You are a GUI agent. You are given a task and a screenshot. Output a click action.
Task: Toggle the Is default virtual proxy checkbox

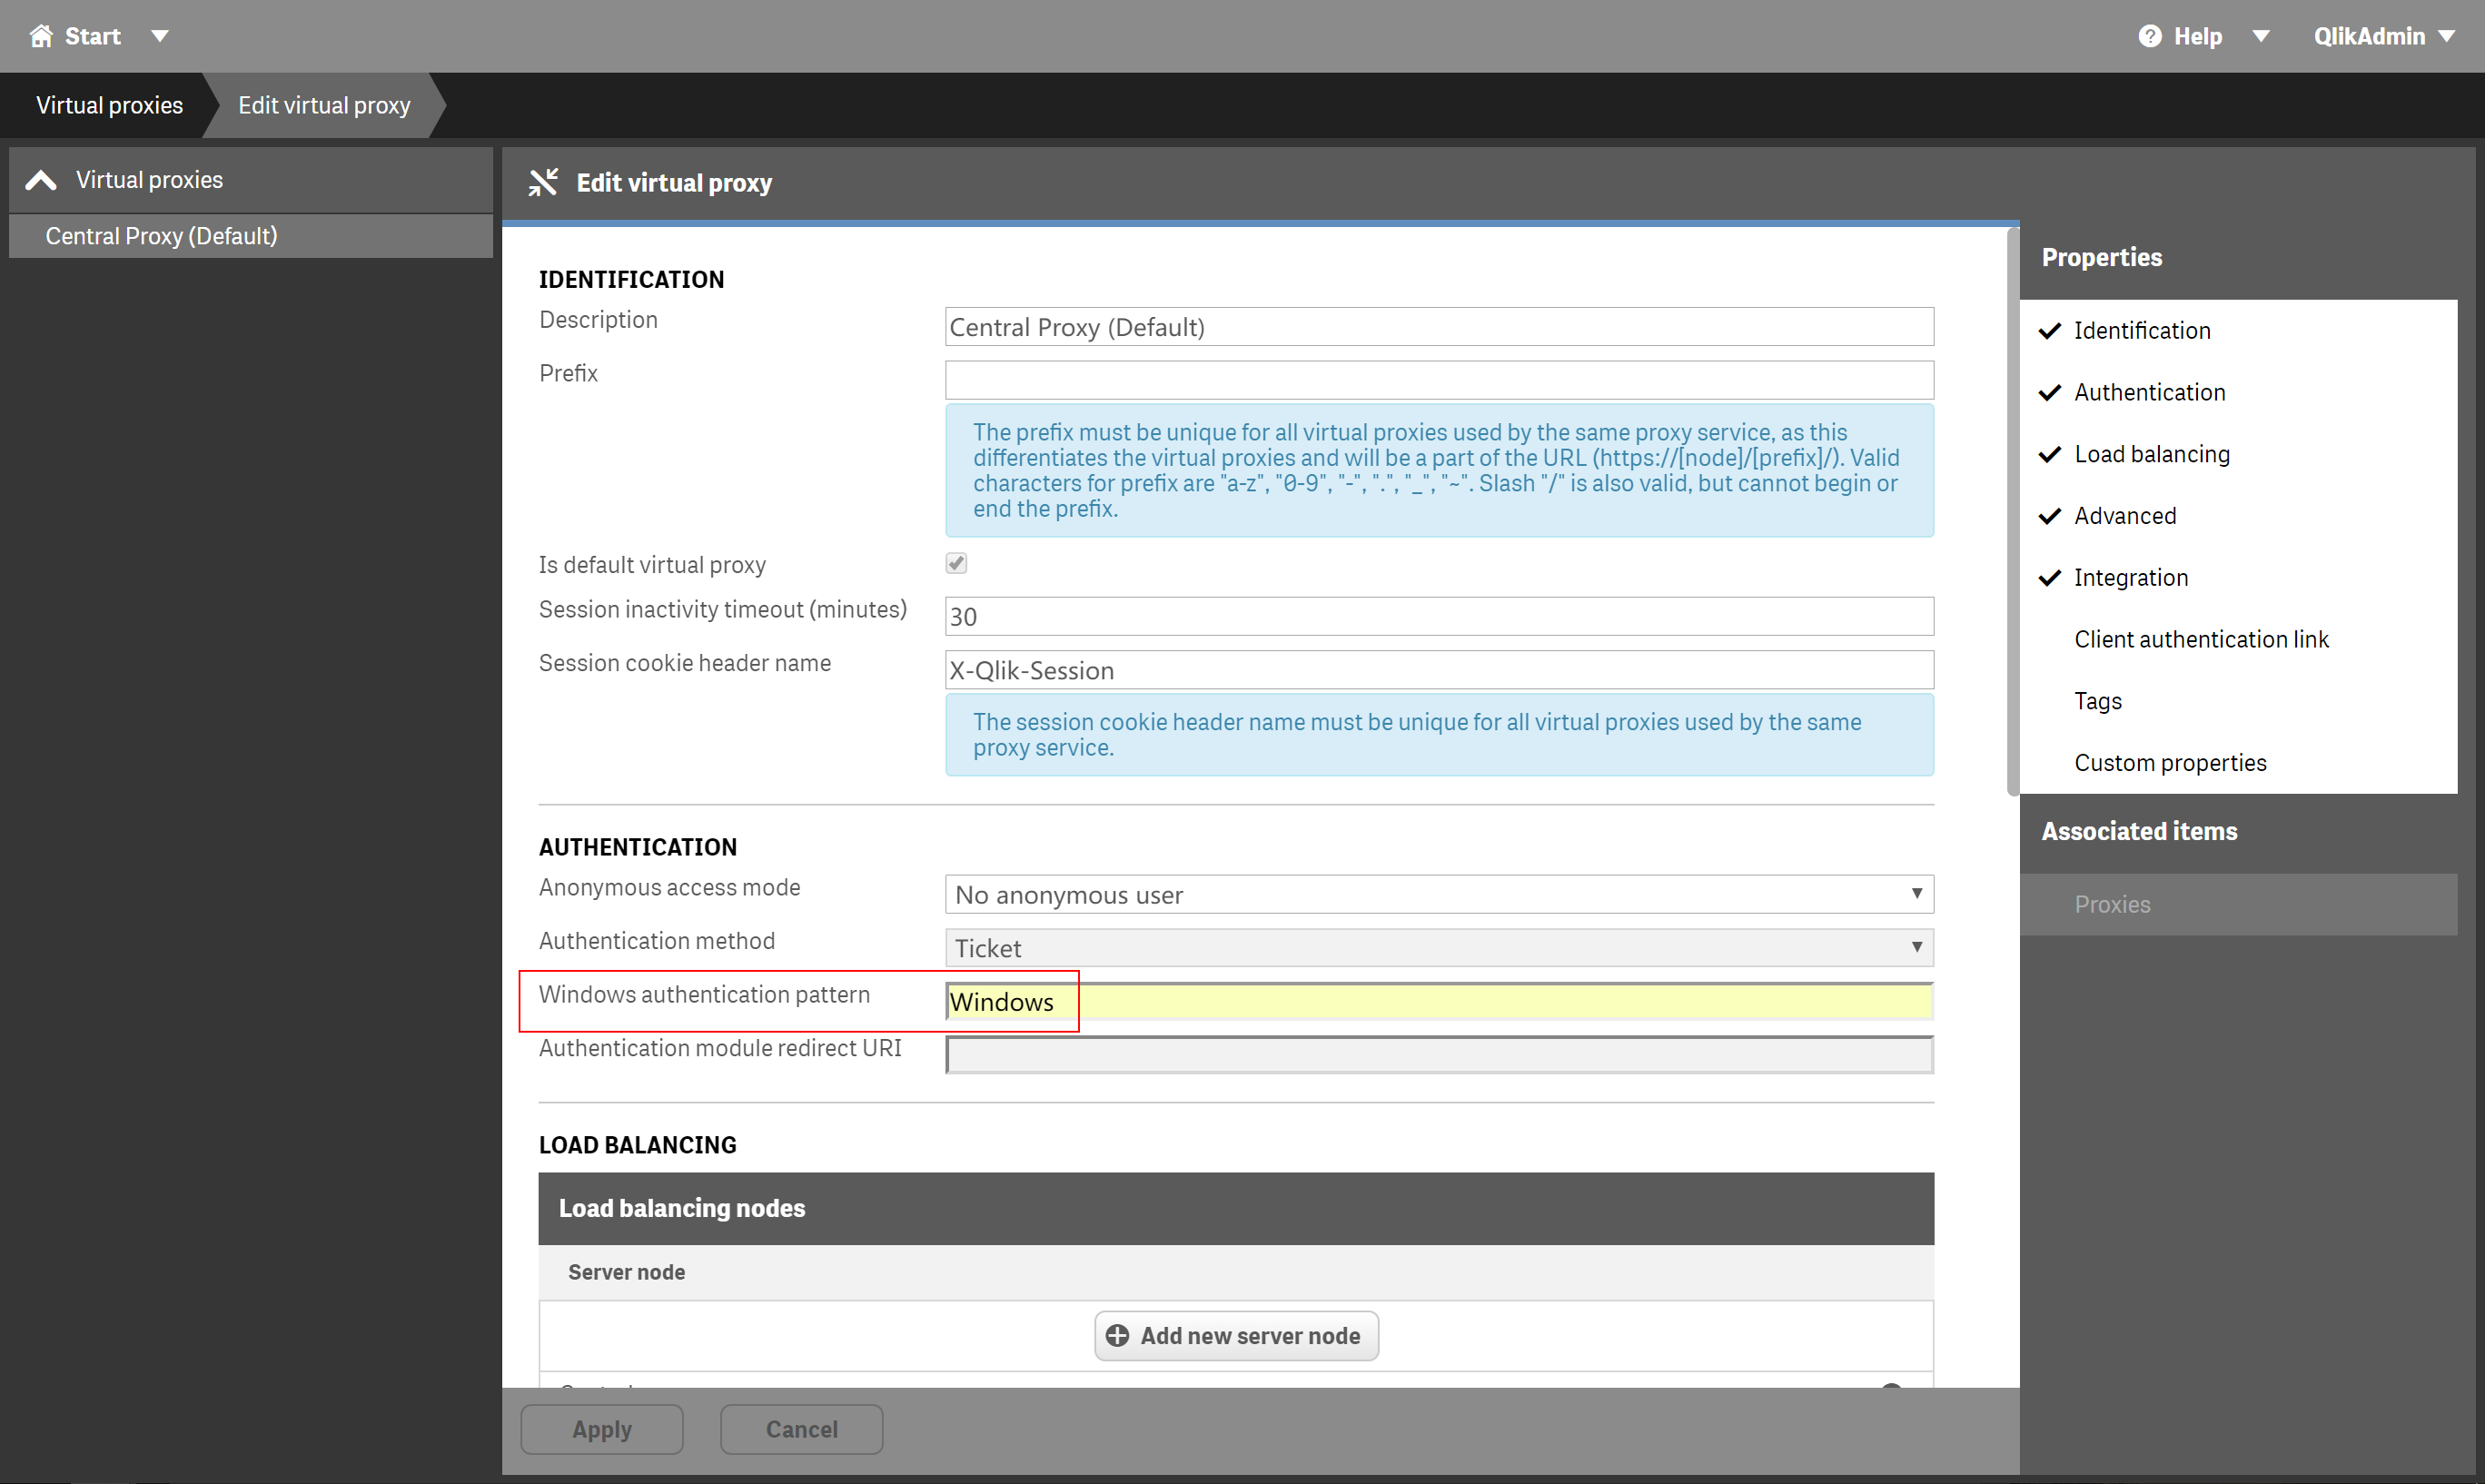click(x=956, y=563)
